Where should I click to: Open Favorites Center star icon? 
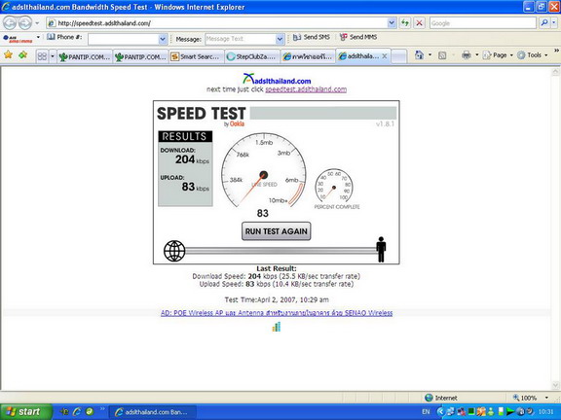point(8,54)
